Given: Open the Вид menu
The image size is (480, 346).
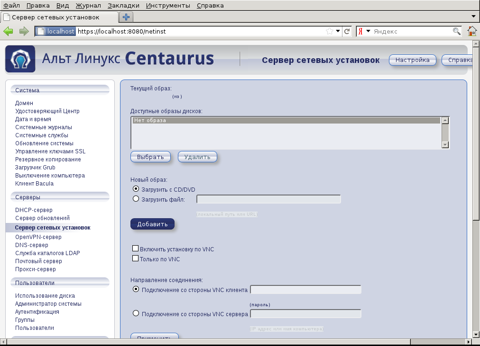Looking at the screenshot, I should click(x=63, y=6).
